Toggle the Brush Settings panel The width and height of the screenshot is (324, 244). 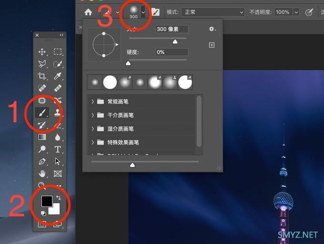pyautogui.click(x=155, y=12)
